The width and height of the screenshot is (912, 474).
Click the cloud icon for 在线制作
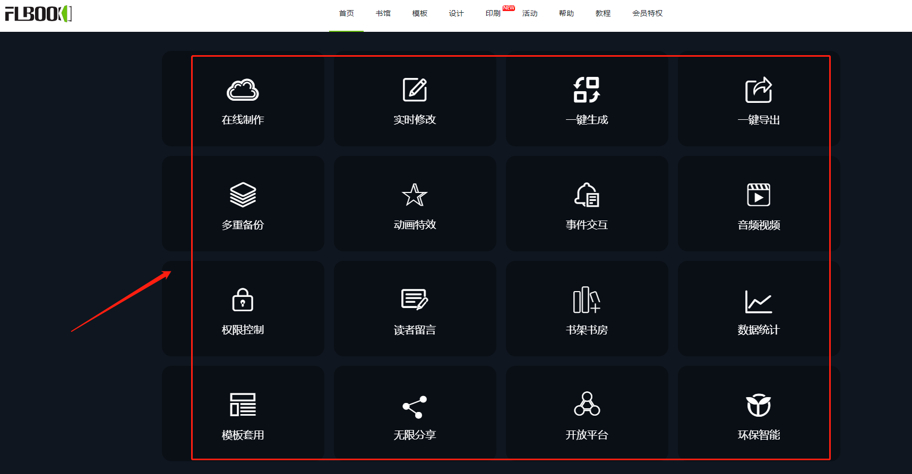pyautogui.click(x=243, y=90)
